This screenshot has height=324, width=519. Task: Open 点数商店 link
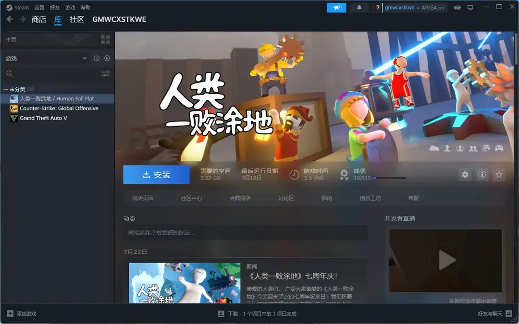[x=240, y=198]
